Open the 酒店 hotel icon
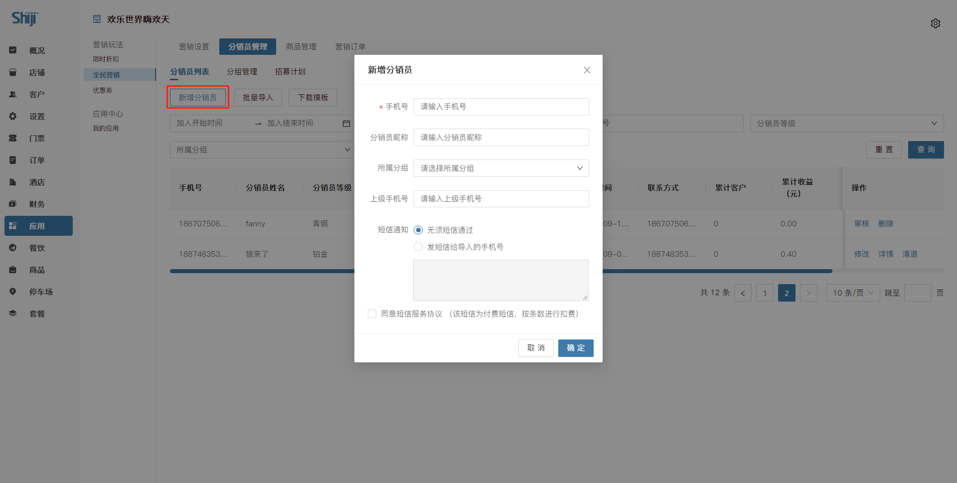Viewport: 957px width, 483px height. pos(13,182)
